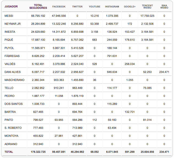
Task: Click the TOTAL row label at bottom
Action: [9, 152]
